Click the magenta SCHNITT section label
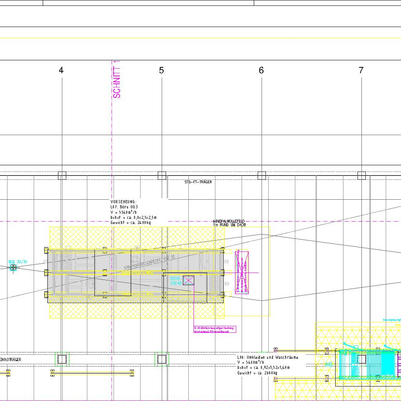The height and width of the screenshot is (401, 401). (117, 79)
